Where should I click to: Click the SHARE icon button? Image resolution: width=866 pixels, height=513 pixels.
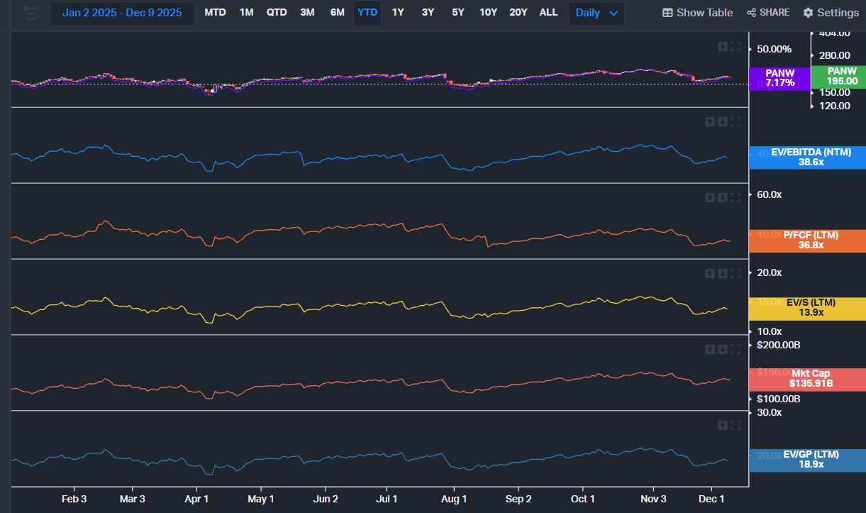[x=767, y=13]
